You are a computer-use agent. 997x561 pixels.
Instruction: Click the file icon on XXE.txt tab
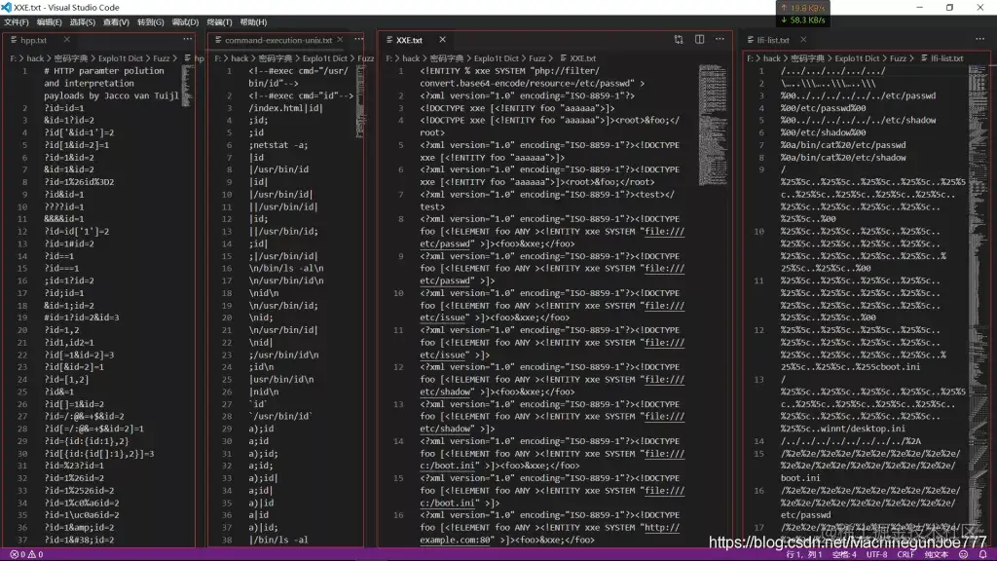click(389, 40)
